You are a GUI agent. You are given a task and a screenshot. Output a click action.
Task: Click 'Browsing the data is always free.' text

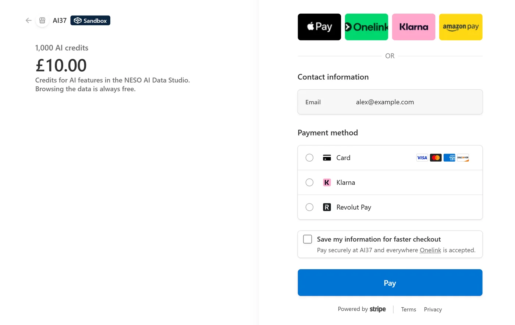85,89
